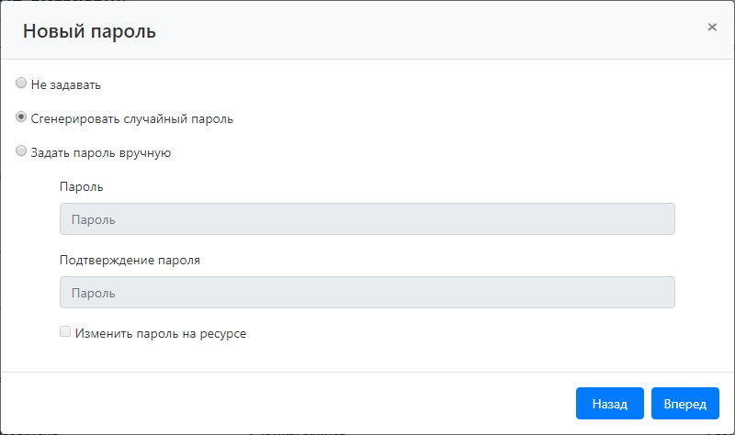Select the Не задавать radio button
Viewport: 735px width, 435px height.
pos(21,84)
